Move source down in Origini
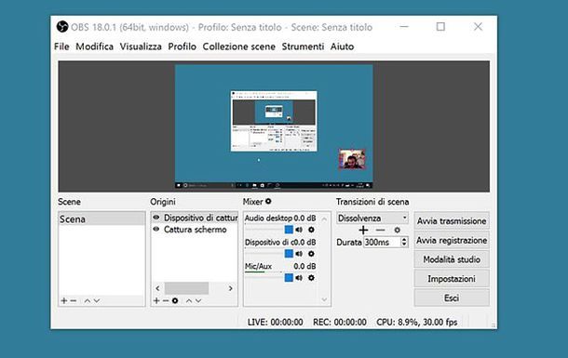This screenshot has height=358, width=568. point(198,300)
